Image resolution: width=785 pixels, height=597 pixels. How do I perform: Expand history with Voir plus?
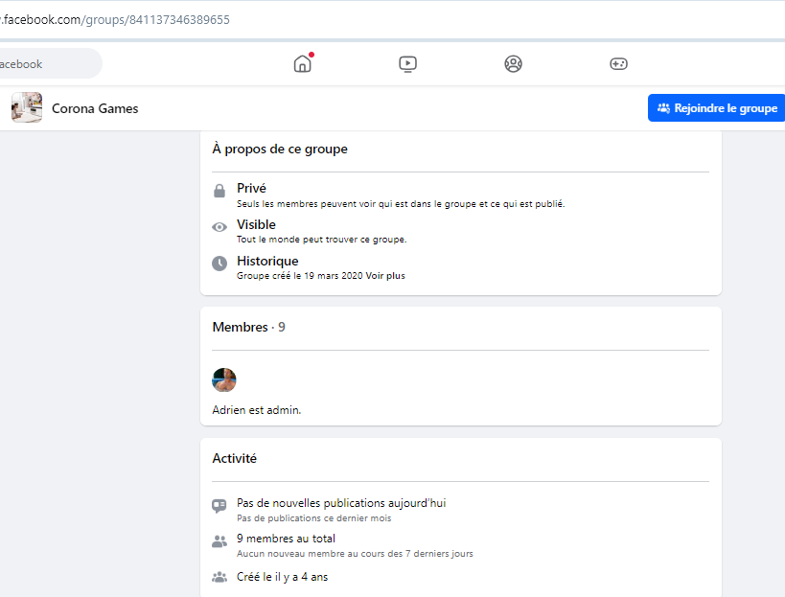point(385,276)
